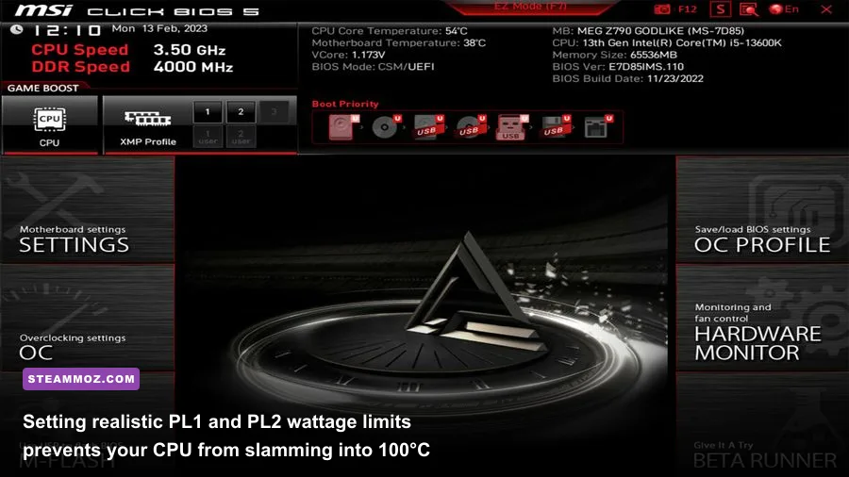Select USB optical drive boot device icon
The width and height of the screenshot is (849, 477).
click(x=471, y=127)
